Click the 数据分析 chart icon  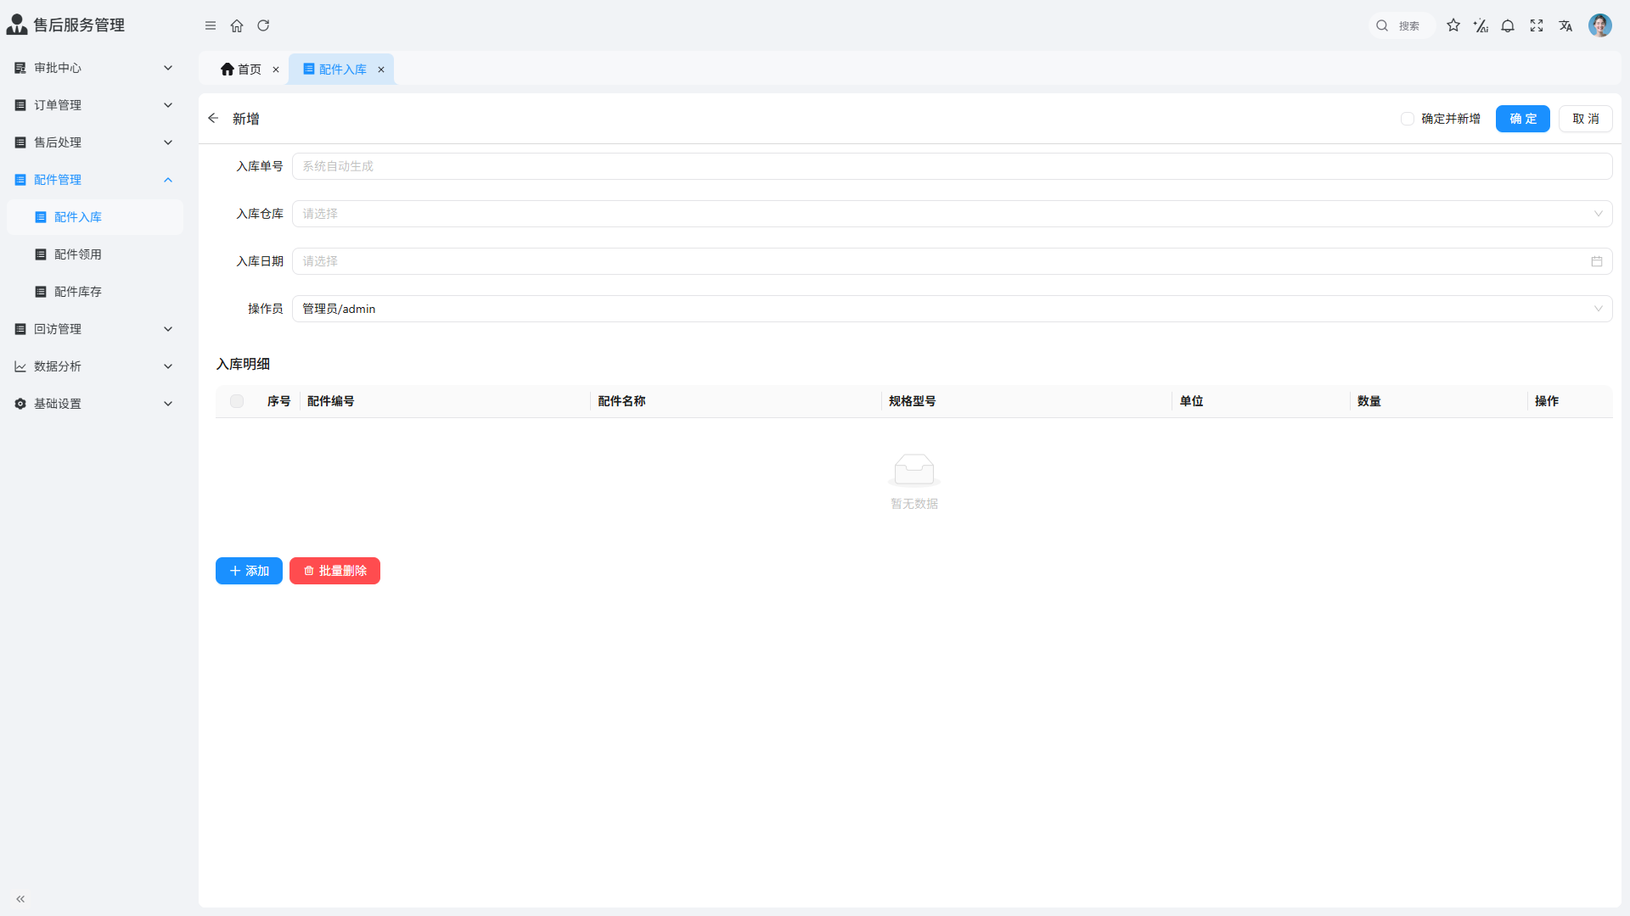20,366
